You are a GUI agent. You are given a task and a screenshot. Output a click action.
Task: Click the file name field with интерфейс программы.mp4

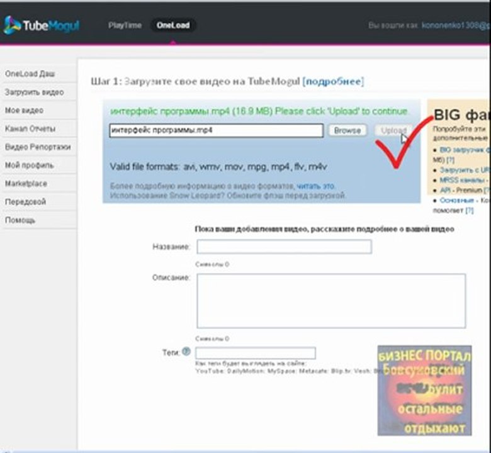(216, 130)
